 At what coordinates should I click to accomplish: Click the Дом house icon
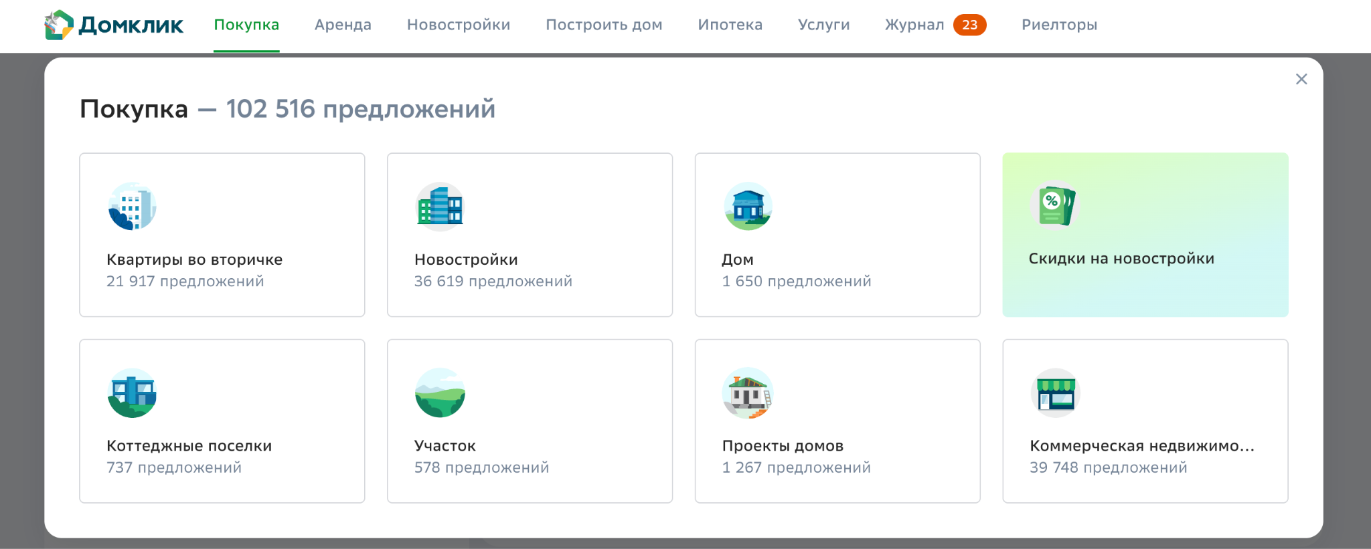(748, 207)
